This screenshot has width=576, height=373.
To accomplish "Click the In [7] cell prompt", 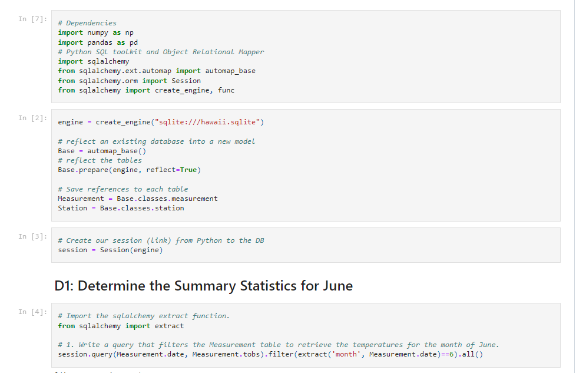I will [x=32, y=19].
